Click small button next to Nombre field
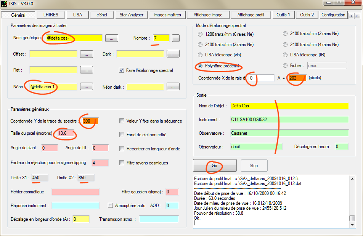Viewport: 363px width, 236px height. tap(175, 38)
